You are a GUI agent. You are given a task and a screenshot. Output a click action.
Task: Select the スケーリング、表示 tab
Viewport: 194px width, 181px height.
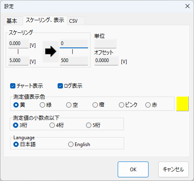click(x=45, y=20)
